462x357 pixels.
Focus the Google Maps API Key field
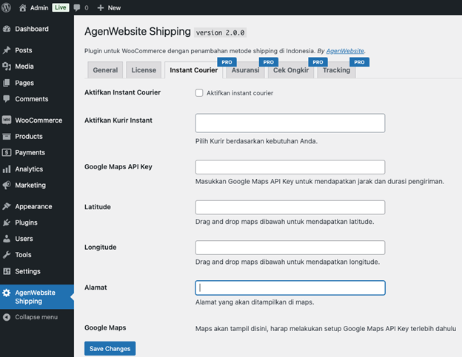tap(289, 167)
